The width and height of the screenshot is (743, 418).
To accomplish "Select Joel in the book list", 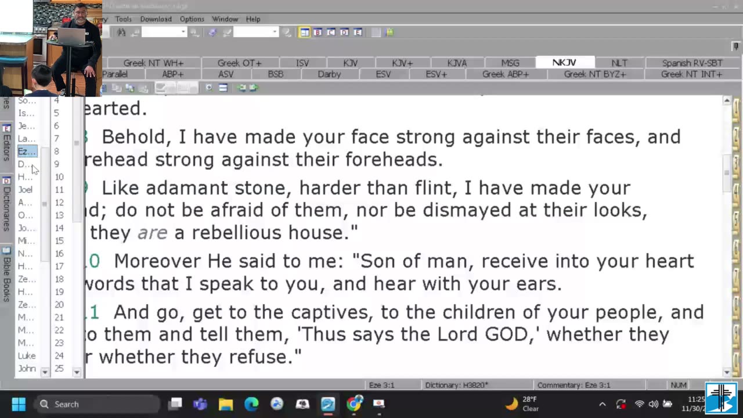I will (x=26, y=189).
